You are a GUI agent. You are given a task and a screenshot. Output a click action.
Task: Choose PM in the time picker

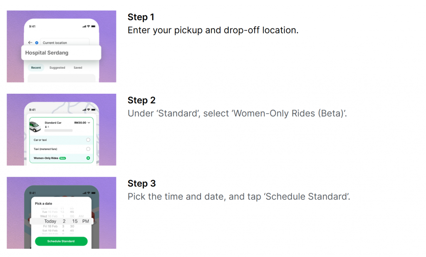tap(86, 221)
